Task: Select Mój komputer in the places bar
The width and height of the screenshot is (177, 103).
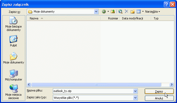Action: (14, 75)
